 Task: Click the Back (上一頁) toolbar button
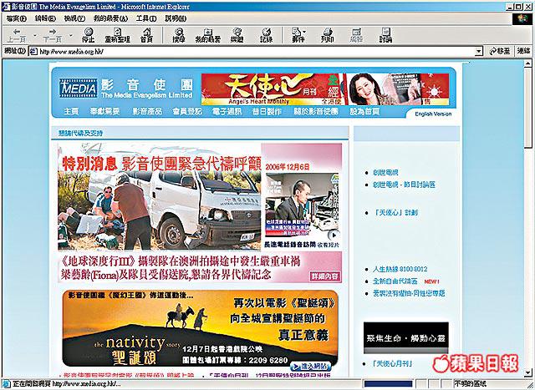(17, 35)
